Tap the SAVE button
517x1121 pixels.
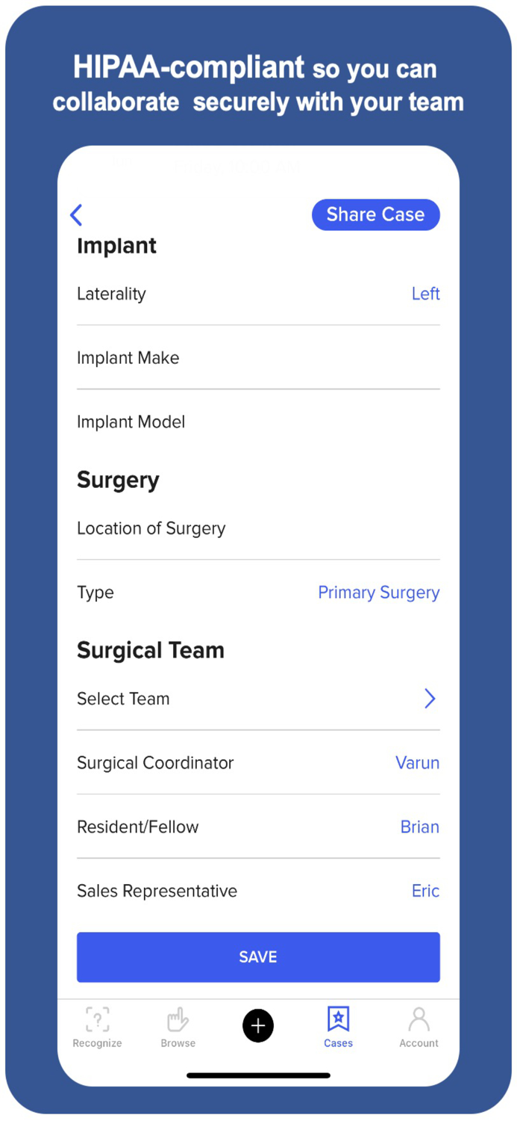point(258,957)
